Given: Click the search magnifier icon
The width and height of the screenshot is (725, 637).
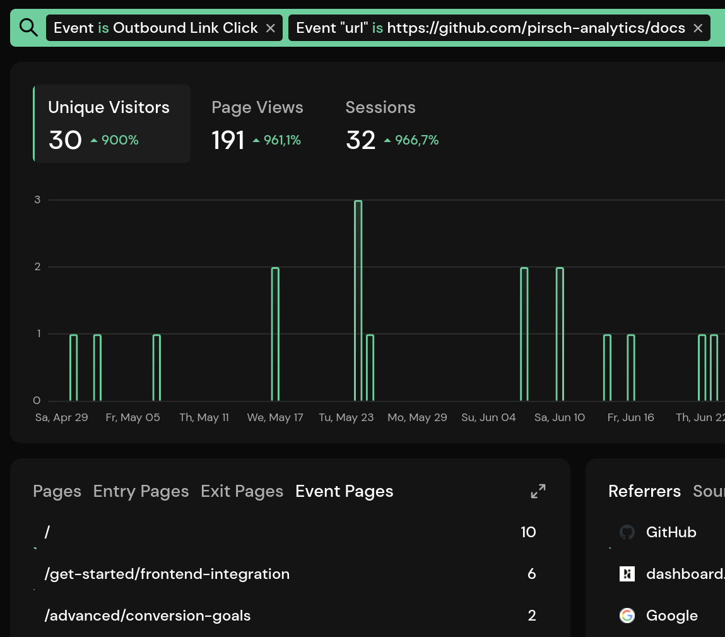Looking at the screenshot, I should tap(28, 27).
